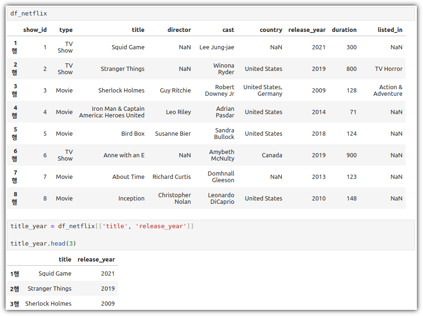
Task: Click the duration value 900
Action: (x=352, y=155)
